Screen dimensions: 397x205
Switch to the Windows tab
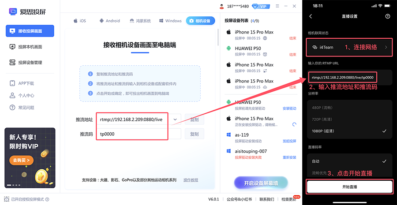170,21
